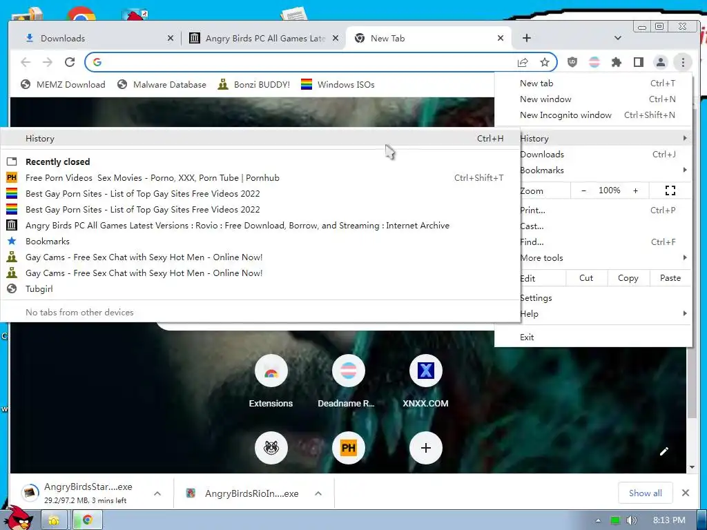Open the Malware Database bookmark
The image size is (707, 530).
tap(162, 85)
